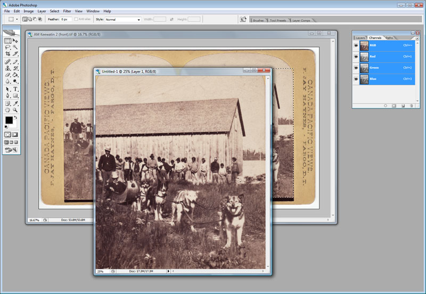Open the file browser icon in options bar
The width and height of the screenshot is (426, 294).
(243, 19)
